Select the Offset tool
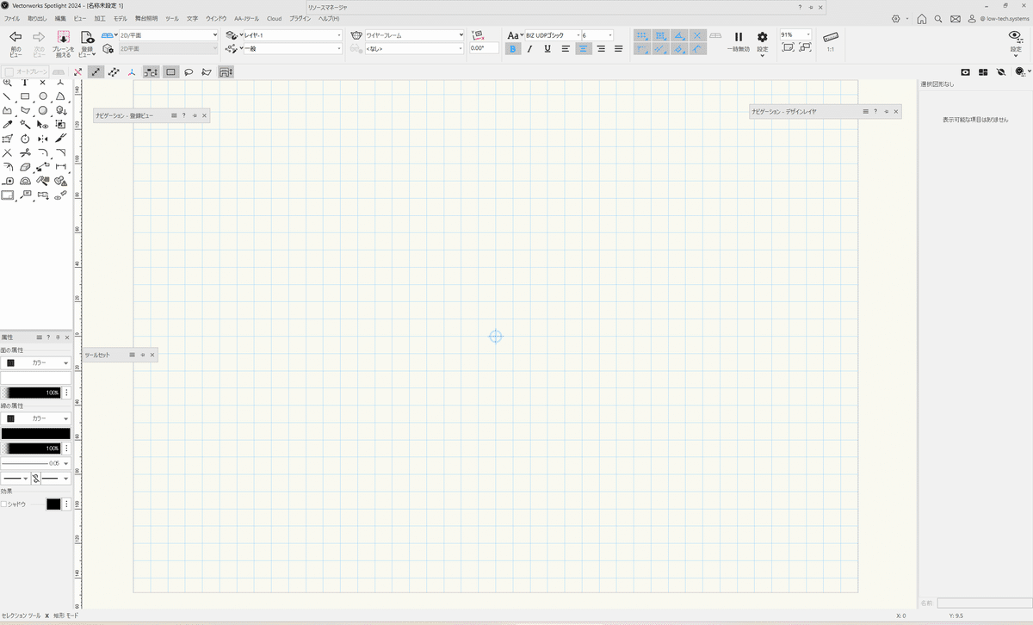This screenshot has width=1033, height=625. coord(7,167)
